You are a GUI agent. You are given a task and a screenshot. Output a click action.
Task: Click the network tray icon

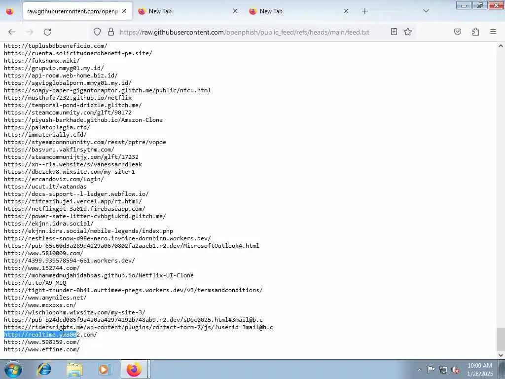tap(443, 370)
